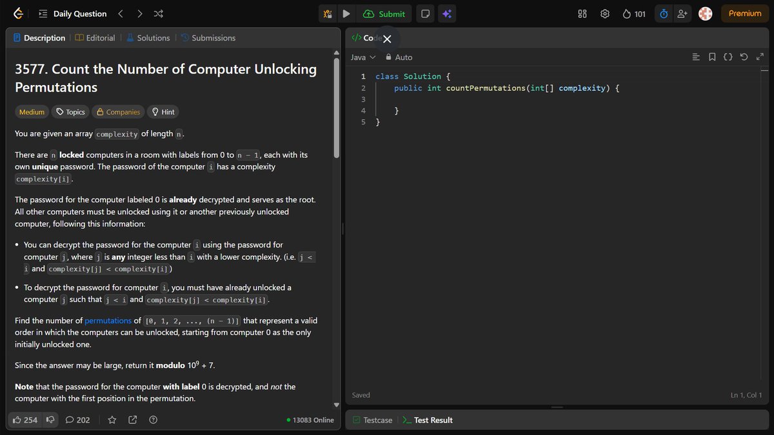The image size is (774, 435).
Task: Toggle dislike on the problem
Action: tap(50, 420)
